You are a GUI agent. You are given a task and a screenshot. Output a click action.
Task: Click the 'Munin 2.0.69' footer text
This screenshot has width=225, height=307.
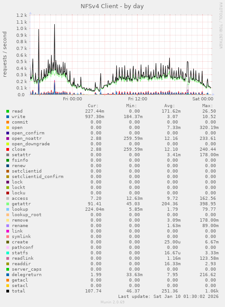click(x=112, y=302)
